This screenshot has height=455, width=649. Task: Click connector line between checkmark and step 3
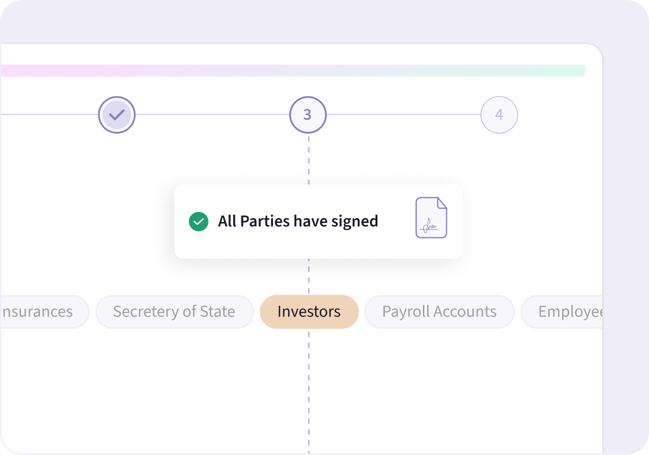pos(212,114)
